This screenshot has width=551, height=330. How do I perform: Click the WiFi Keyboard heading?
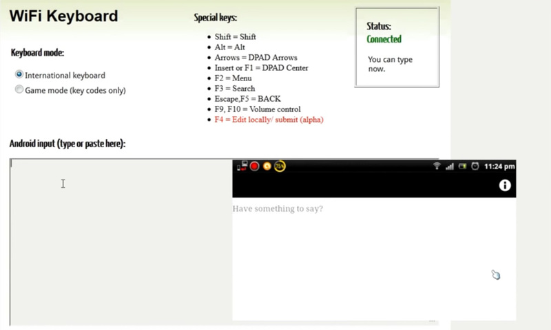coord(63,16)
